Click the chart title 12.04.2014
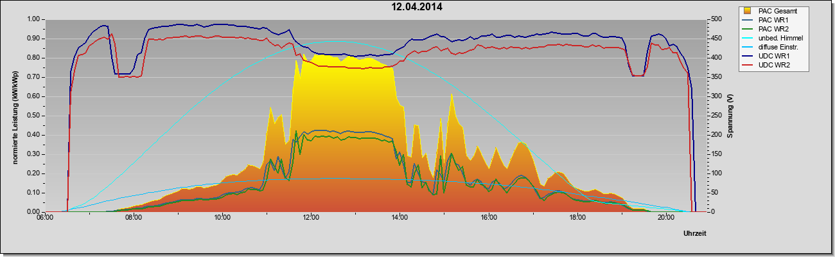This screenshot has width=835, height=257. coord(417,7)
